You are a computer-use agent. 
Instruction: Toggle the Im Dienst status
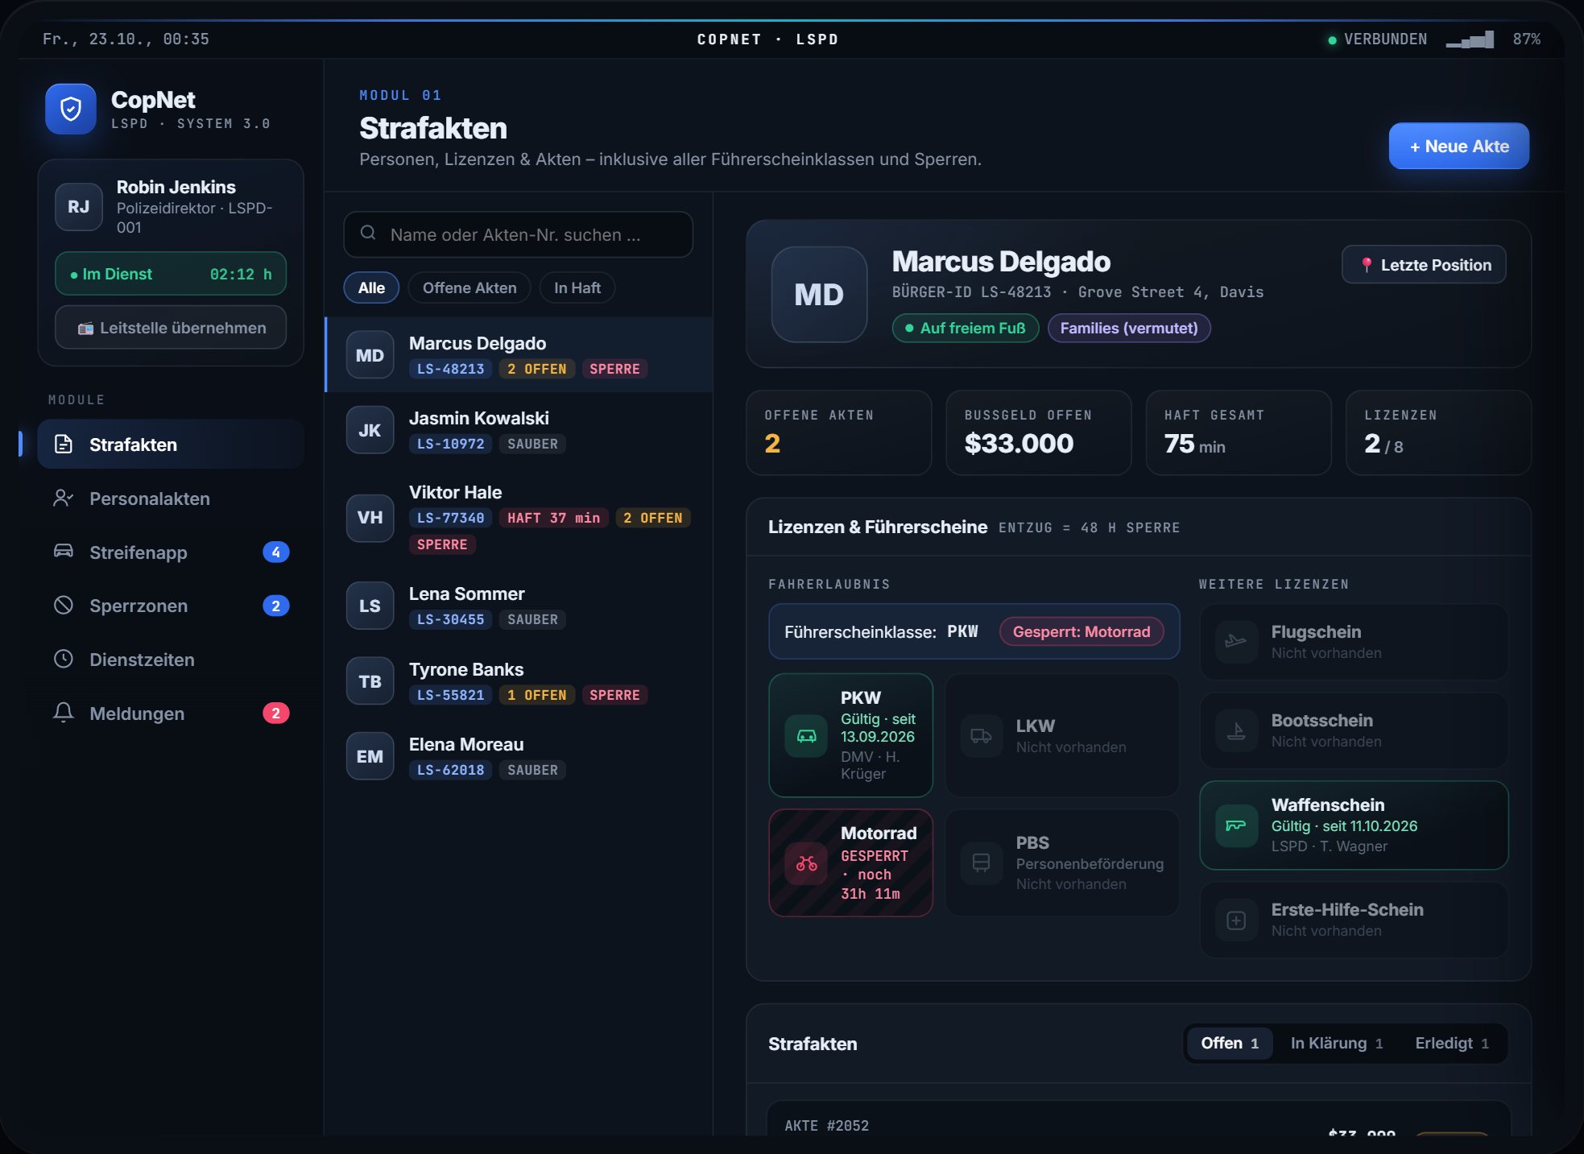point(171,274)
